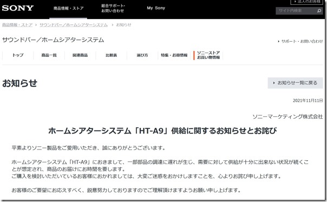This screenshot has height=202, width=327.
Task: Click the line starting お客様のご要望にお応えすべく
Action: pyautogui.click(x=126, y=190)
